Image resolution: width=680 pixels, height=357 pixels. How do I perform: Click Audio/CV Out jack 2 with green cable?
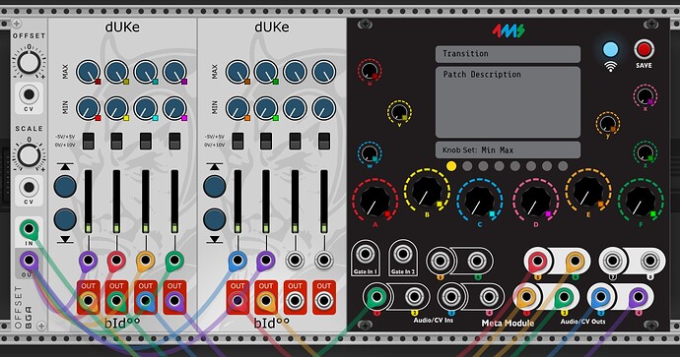[564, 297]
